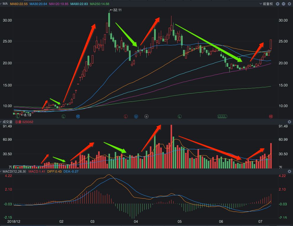This screenshot has width=293, height=226.
Task: Click green L marker above 02 month
Action: click(64, 117)
